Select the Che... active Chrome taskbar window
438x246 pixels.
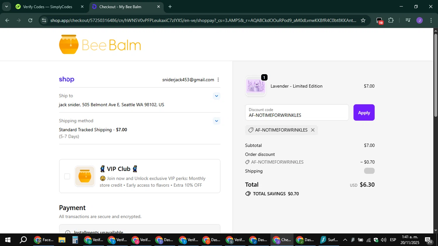(x=282, y=240)
